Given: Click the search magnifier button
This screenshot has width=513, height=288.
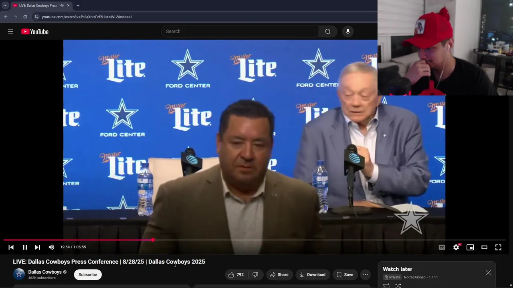Looking at the screenshot, I should tap(328, 32).
